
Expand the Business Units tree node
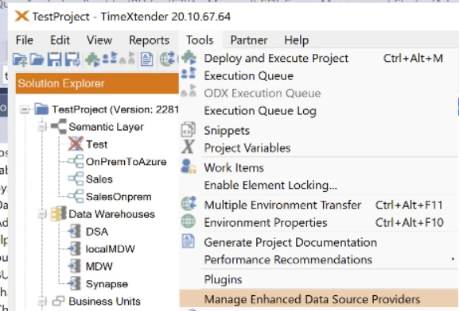[x=42, y=301]
